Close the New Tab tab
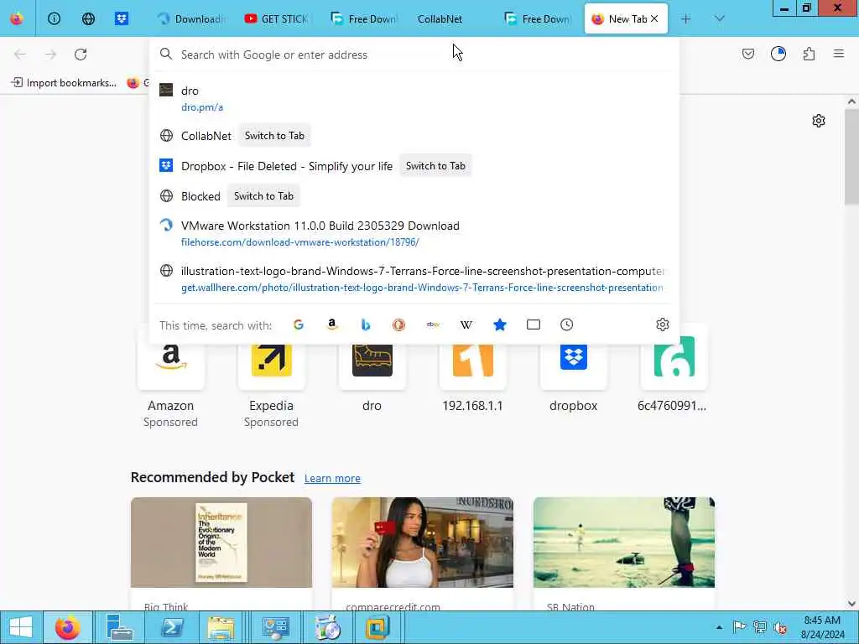Screen dimensions: 859x644 (x=654, y=18)
